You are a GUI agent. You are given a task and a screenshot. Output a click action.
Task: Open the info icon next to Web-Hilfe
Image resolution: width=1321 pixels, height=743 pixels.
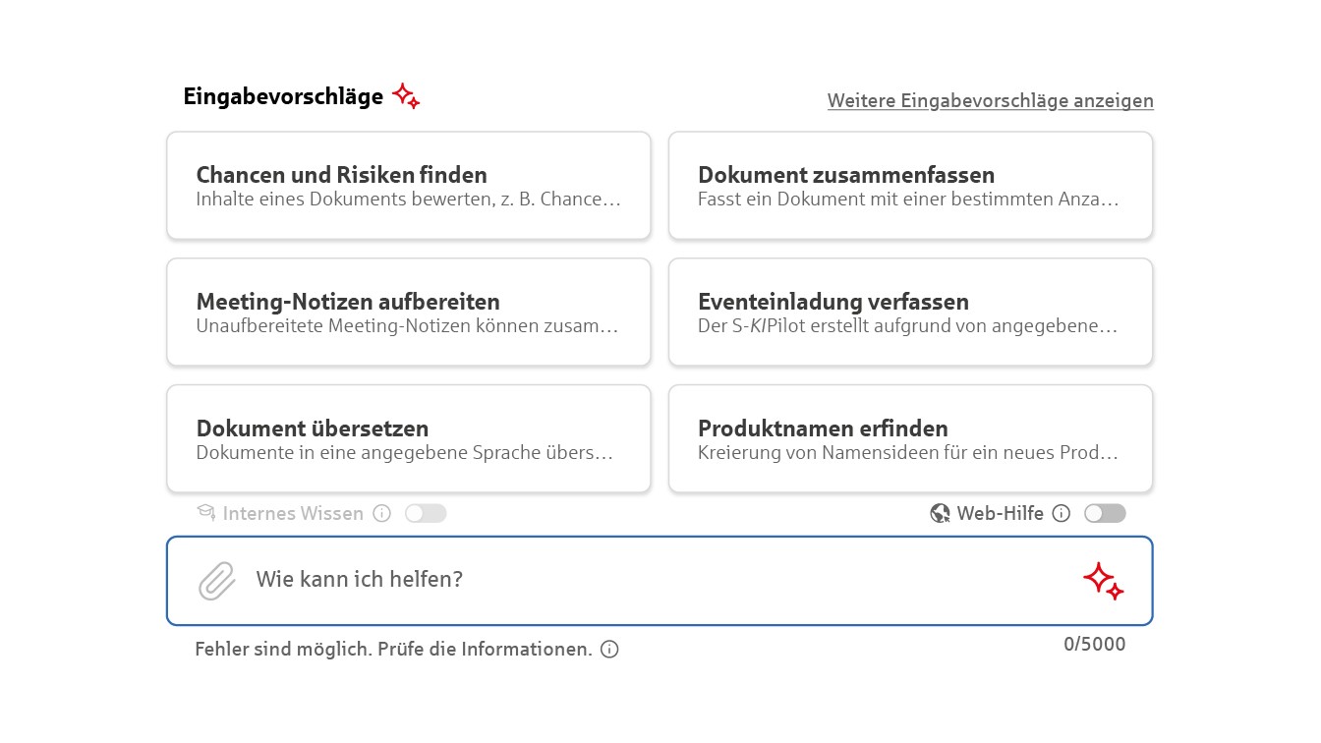pyautogui.click(x=1061, y=513)
